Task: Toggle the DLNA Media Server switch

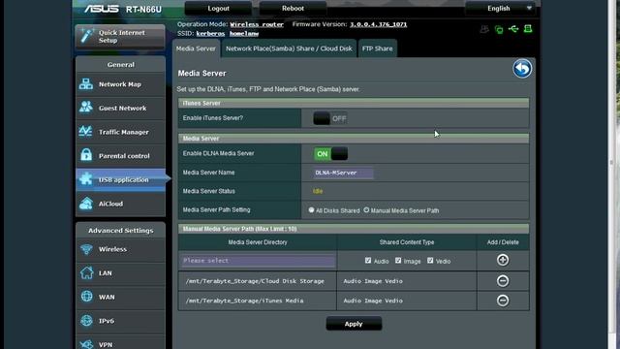Action: 330,154
